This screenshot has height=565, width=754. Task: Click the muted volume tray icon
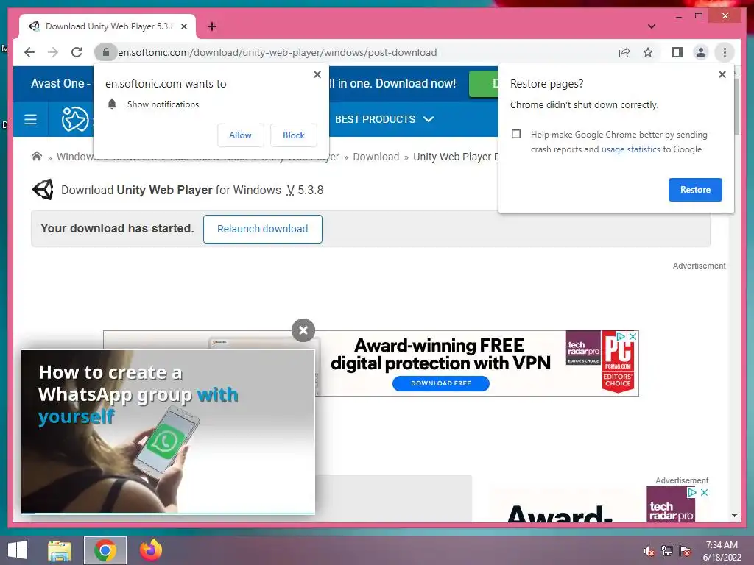[649, 551]
